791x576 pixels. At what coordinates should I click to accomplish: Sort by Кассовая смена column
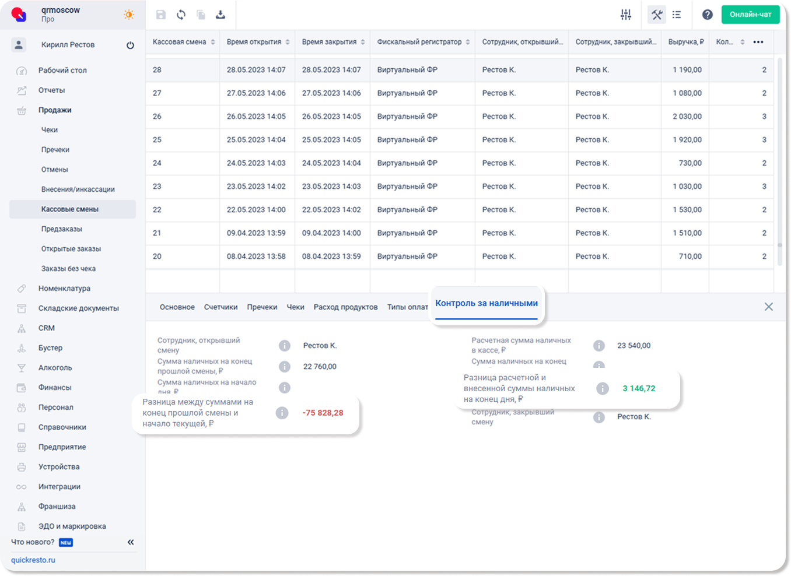213,42
